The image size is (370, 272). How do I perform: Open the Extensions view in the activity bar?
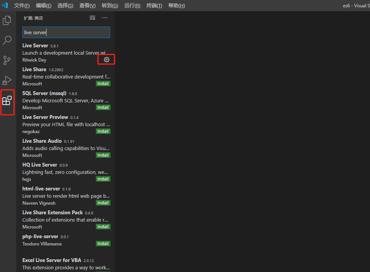point(7,102)
